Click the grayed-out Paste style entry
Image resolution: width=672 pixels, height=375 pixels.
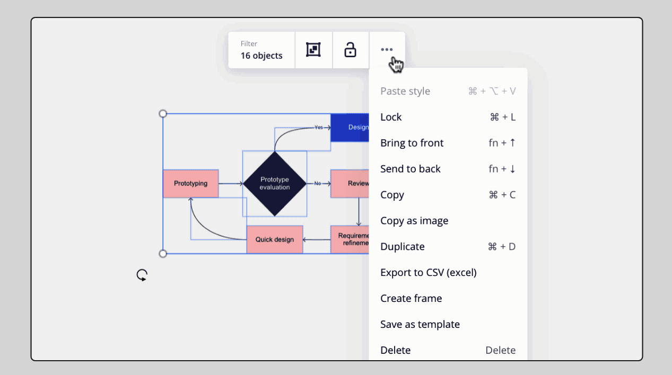click(405, 91)
